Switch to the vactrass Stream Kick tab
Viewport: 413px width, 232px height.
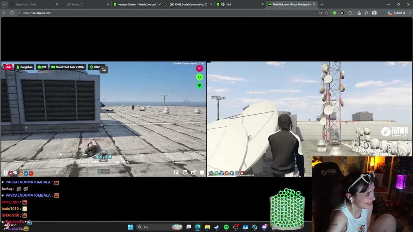coord(137,5)
